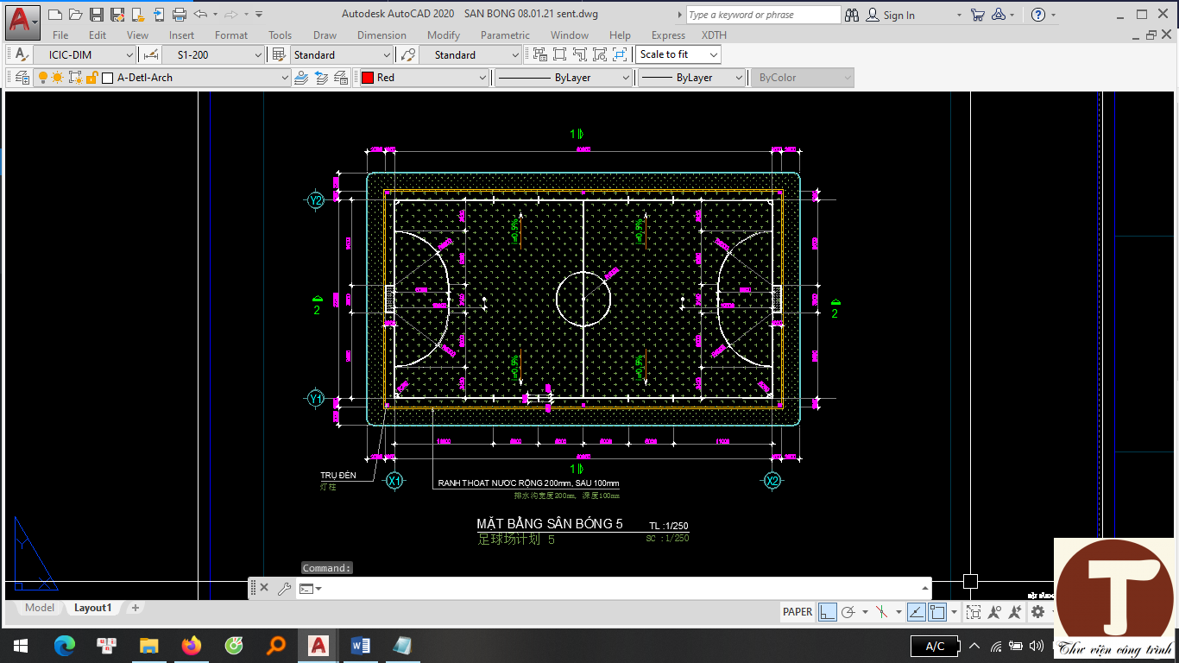The height and width of the screenshot is (663, 1179).
Task: Toggle PAPER space mode button
Action: click(x=797, y=612)
